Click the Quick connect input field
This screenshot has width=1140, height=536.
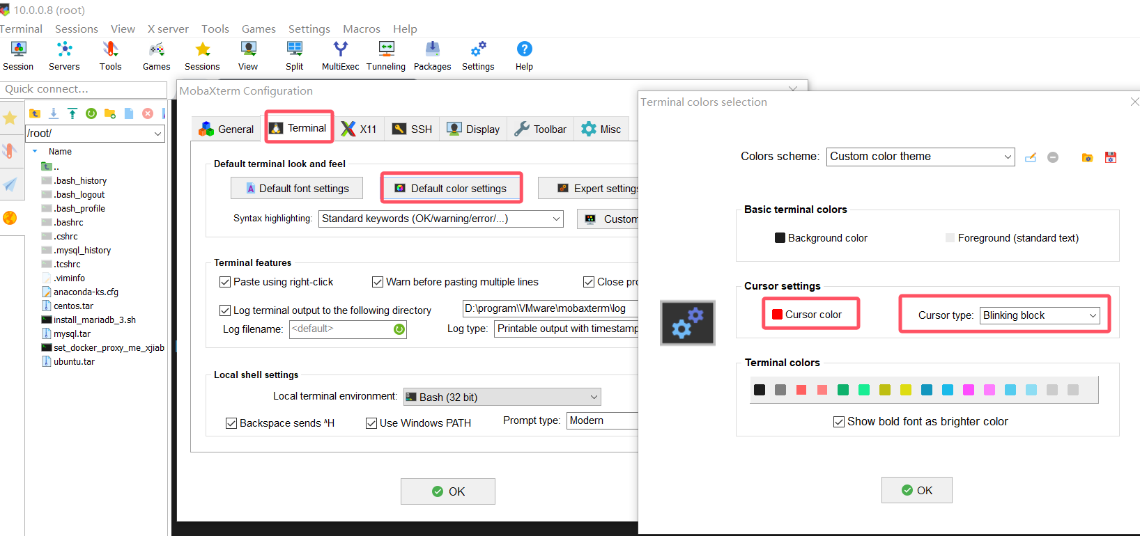84,90
